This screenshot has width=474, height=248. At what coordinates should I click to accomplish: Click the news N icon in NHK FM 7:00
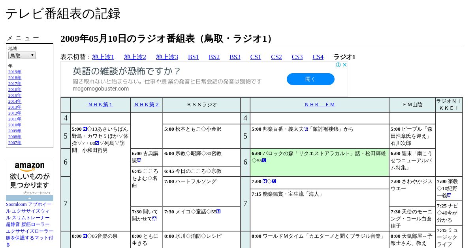(265, 181)
